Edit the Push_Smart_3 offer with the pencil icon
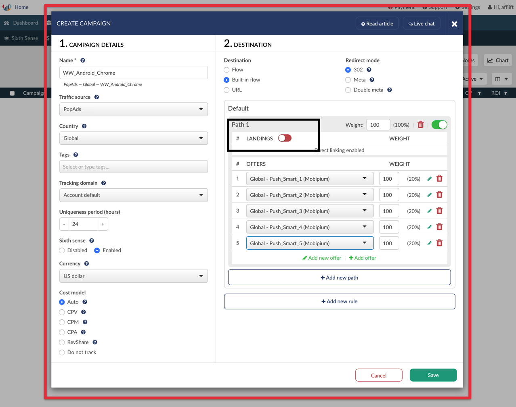The width and height of the screenshot is (516, 407). pos(430,211)
